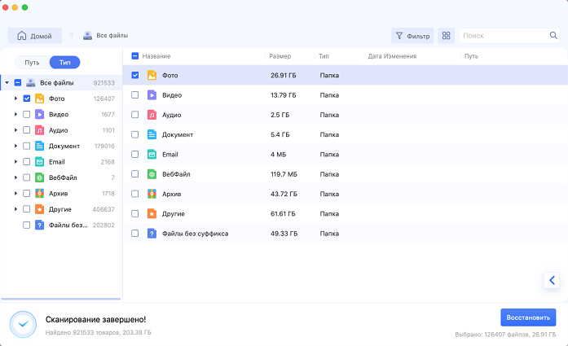Click the up arrow navigation icon
This screenshot has height=346, width=568.
coord(72,36)
